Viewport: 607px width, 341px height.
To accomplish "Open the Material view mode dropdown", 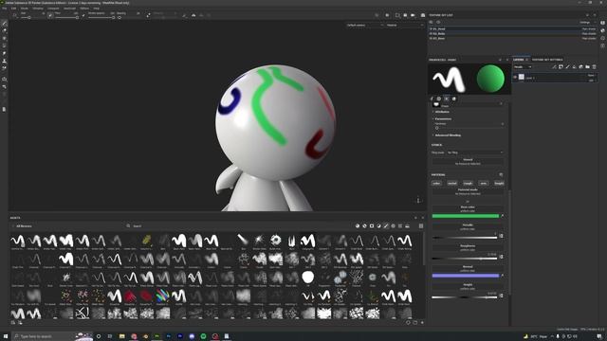I will [x=405, y=26].
